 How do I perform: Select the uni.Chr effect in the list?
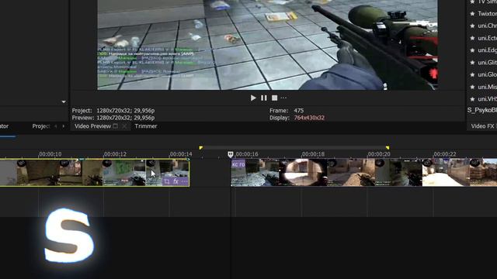(x=487, y=26)
